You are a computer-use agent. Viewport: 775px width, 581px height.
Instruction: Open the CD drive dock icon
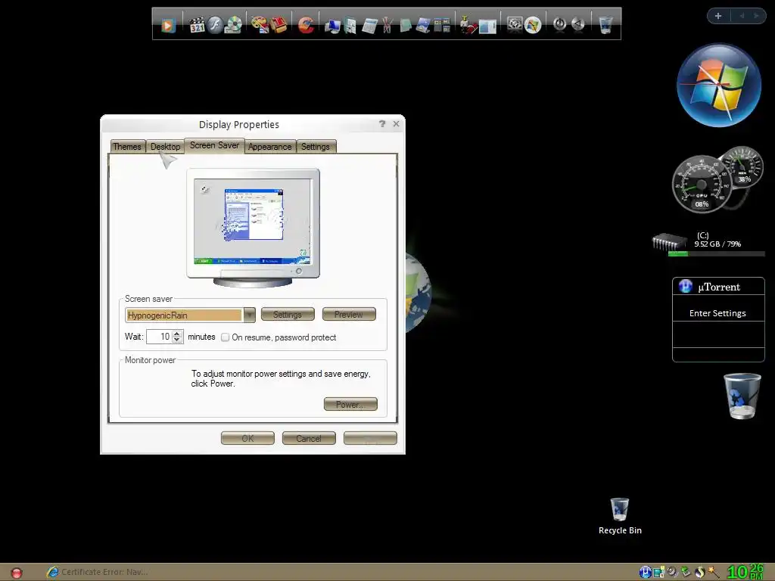[233, 25]
